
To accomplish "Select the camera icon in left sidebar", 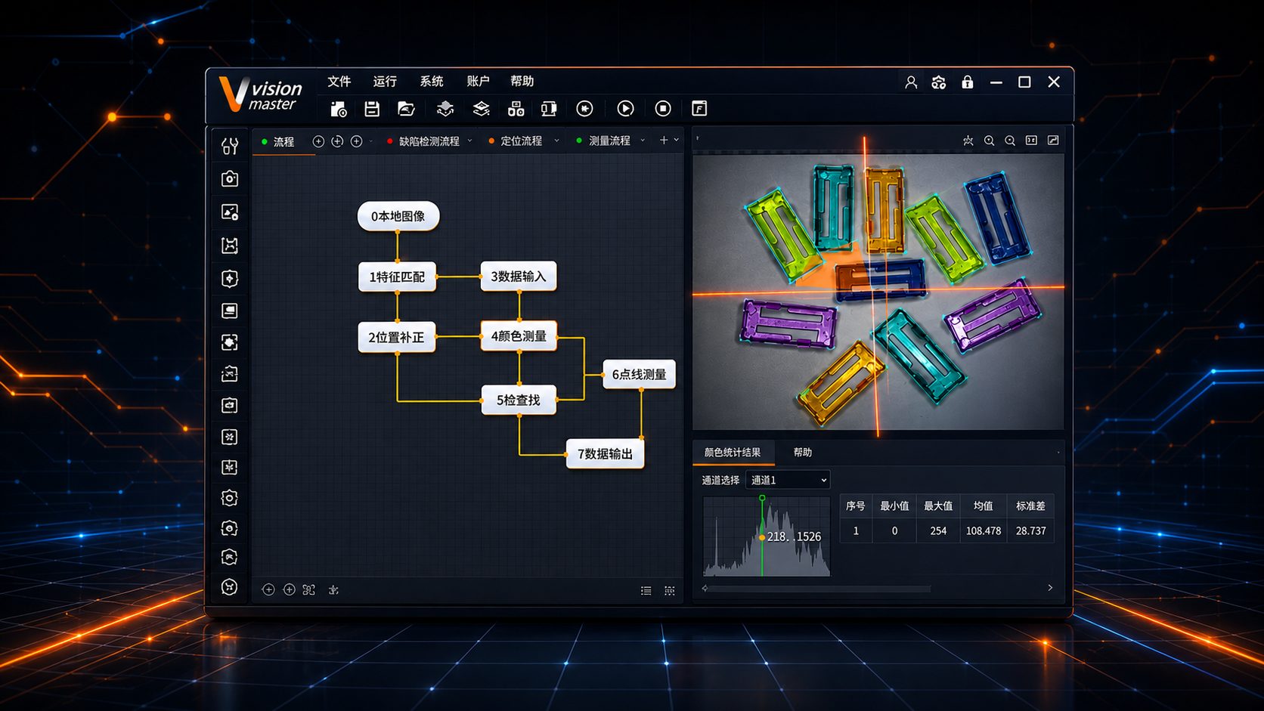I will 230,179.
